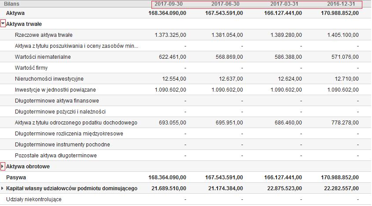Click equity value 21.689.510,00
Viewport: 372px width, 206px height.
click(169, 188)
